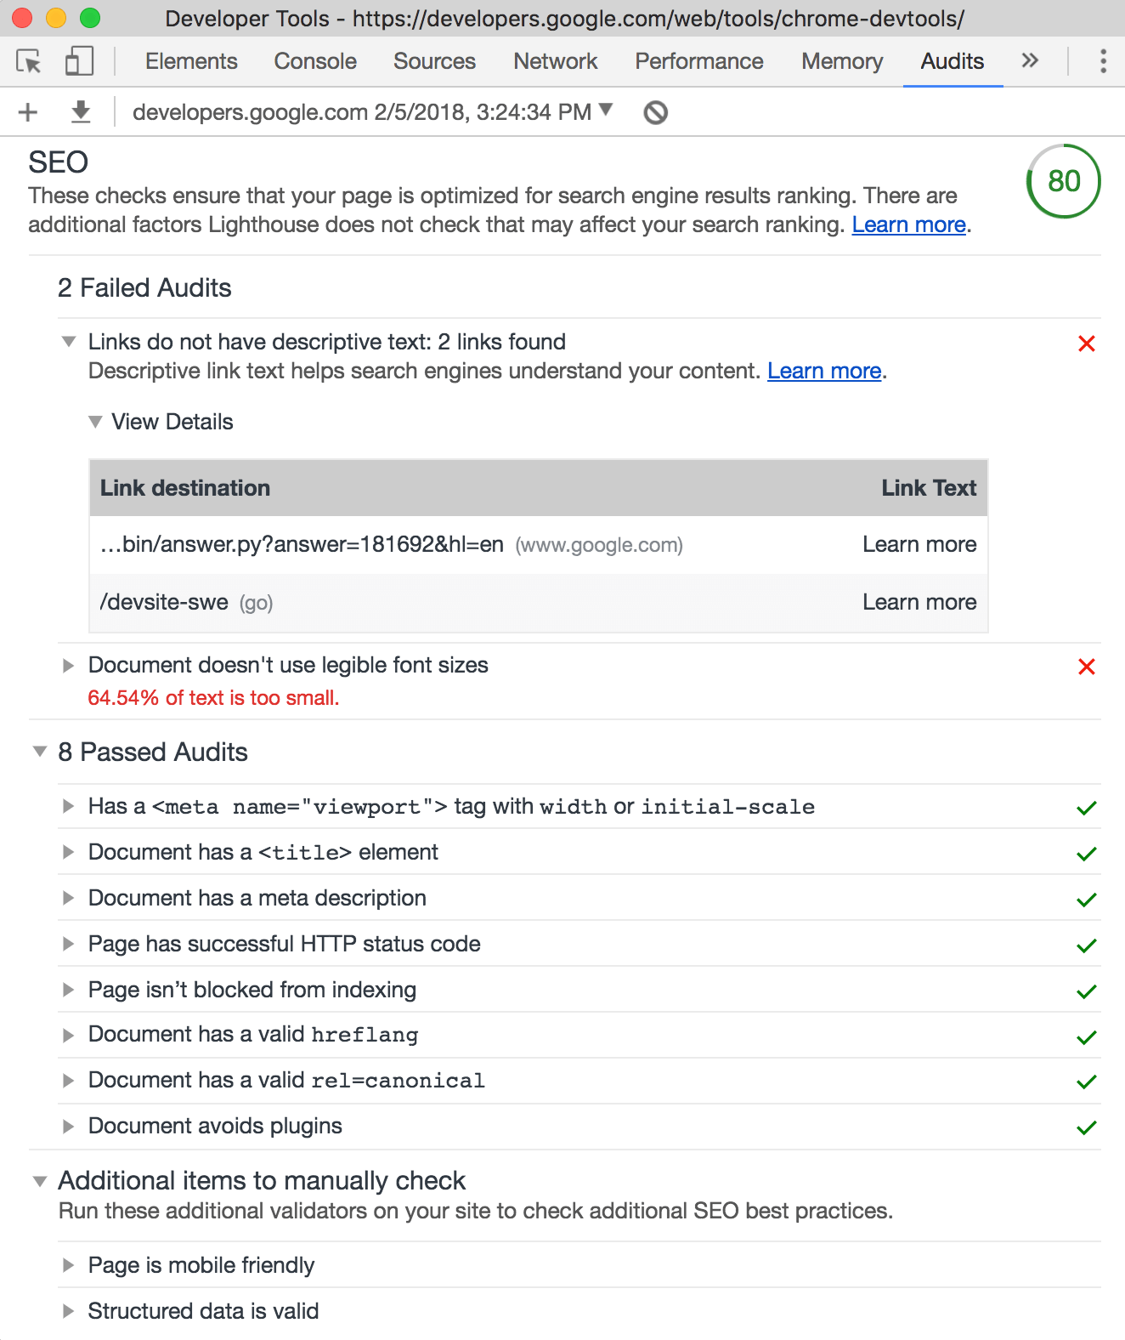Toggle the device toolbar icon
1125x1340 pixels.
[79, 61]
